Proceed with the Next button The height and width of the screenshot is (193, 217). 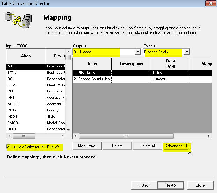coord(171,185)
